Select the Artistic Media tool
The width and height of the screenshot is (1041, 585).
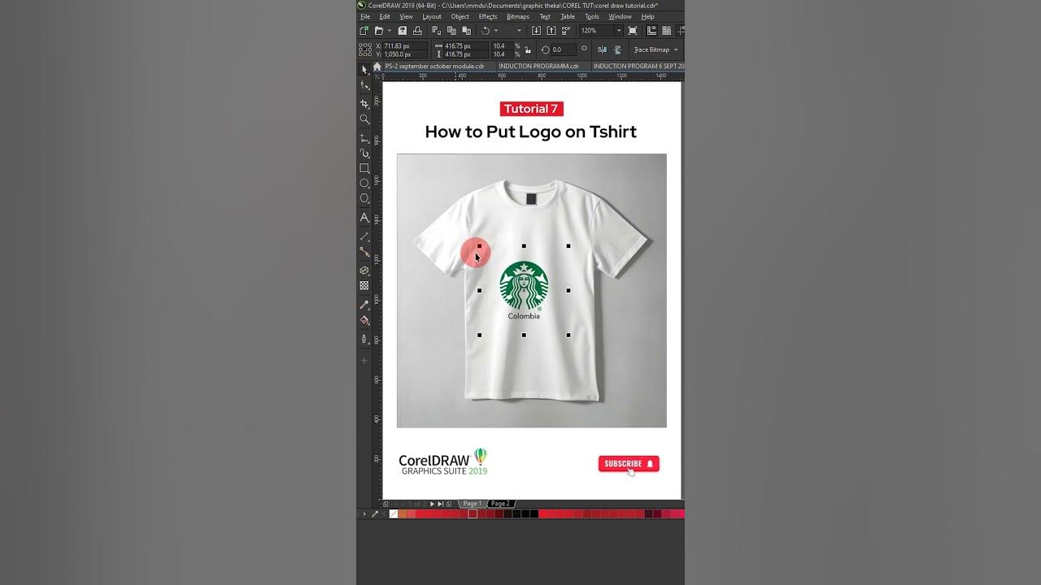[364, 153]
